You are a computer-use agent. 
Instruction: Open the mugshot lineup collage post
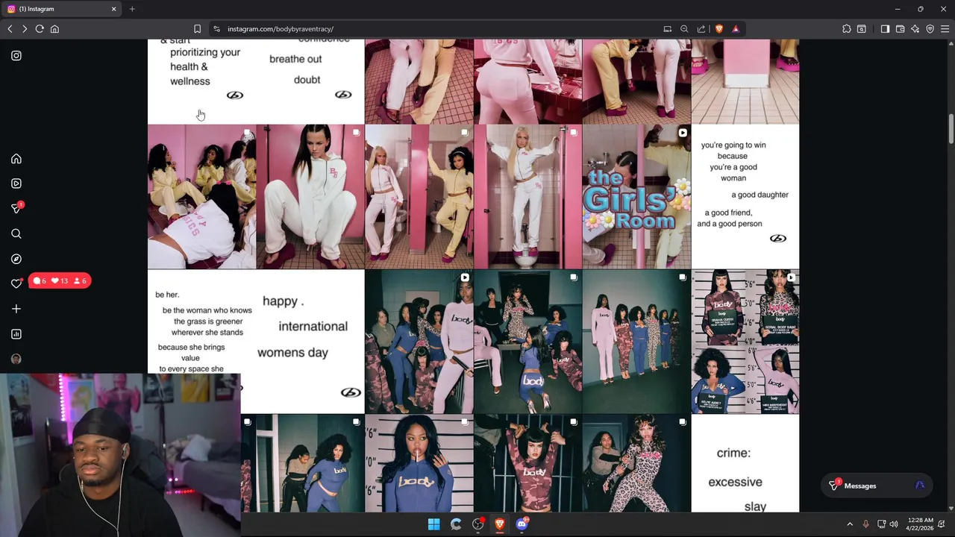[x=745, y=342]
